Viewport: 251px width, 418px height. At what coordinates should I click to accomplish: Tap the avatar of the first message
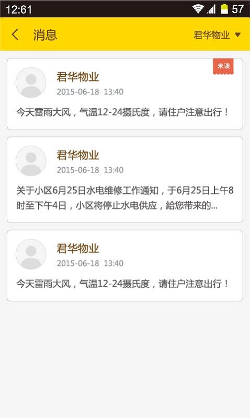pyautogui.click(x=31, y=83)
